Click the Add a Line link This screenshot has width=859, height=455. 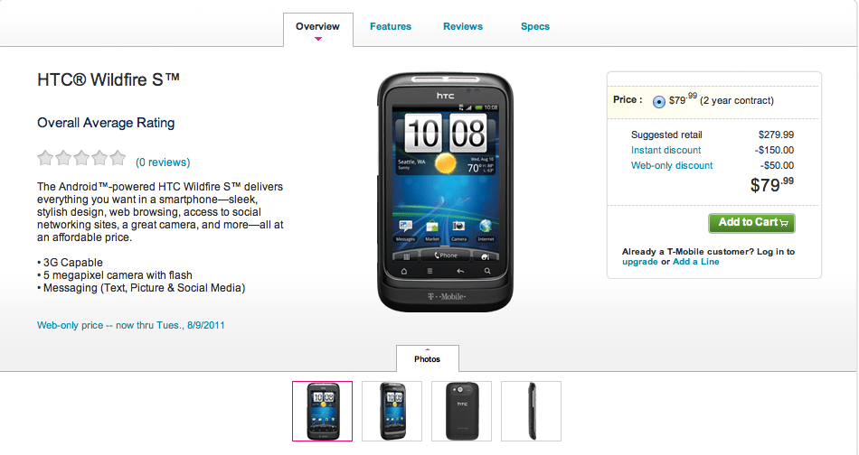[x=695, y=262]
